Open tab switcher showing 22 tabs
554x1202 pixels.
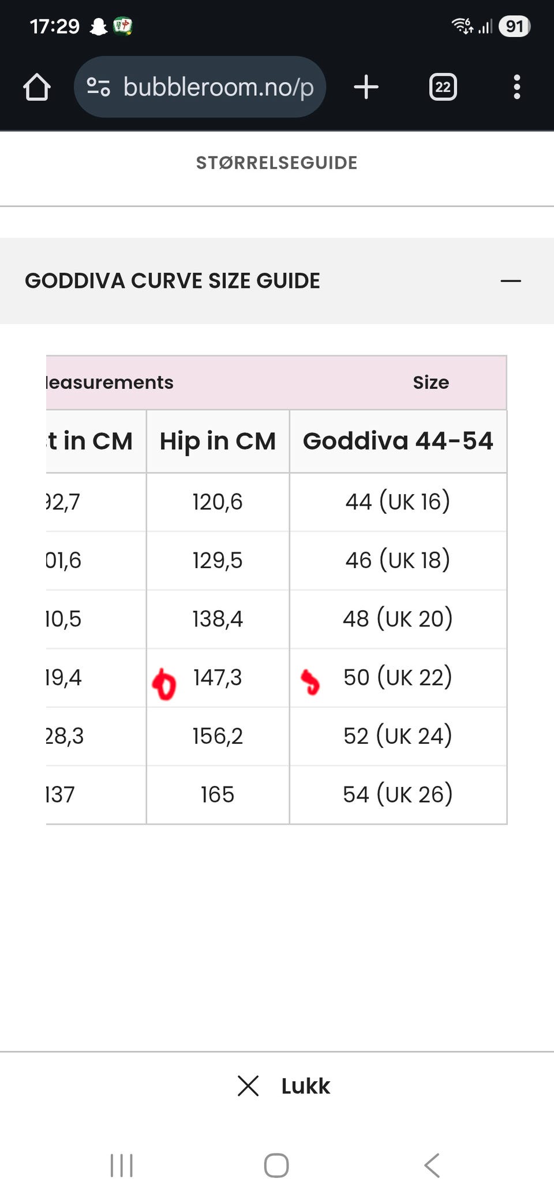[443, 87]
